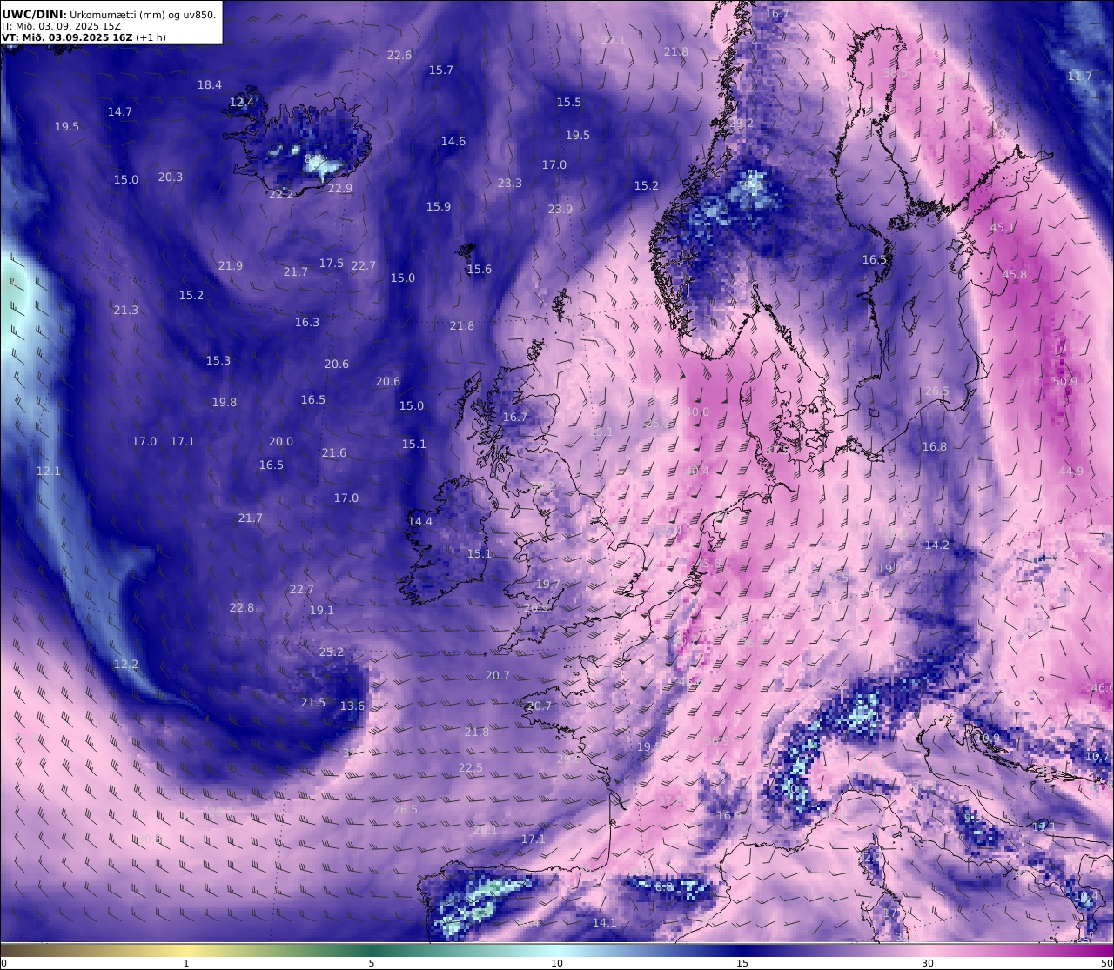1114x970 pixels.
Task: Select the 14.7 value on the map
Action: 120,112
